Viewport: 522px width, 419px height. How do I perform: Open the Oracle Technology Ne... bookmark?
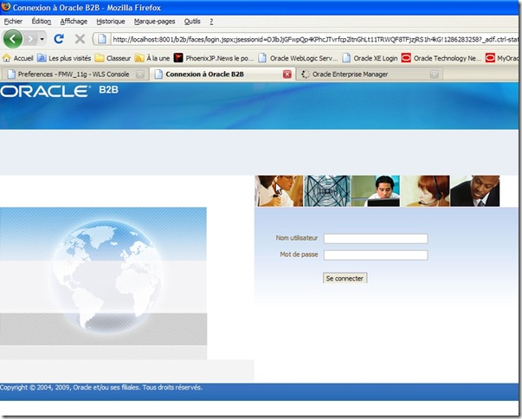441,58
